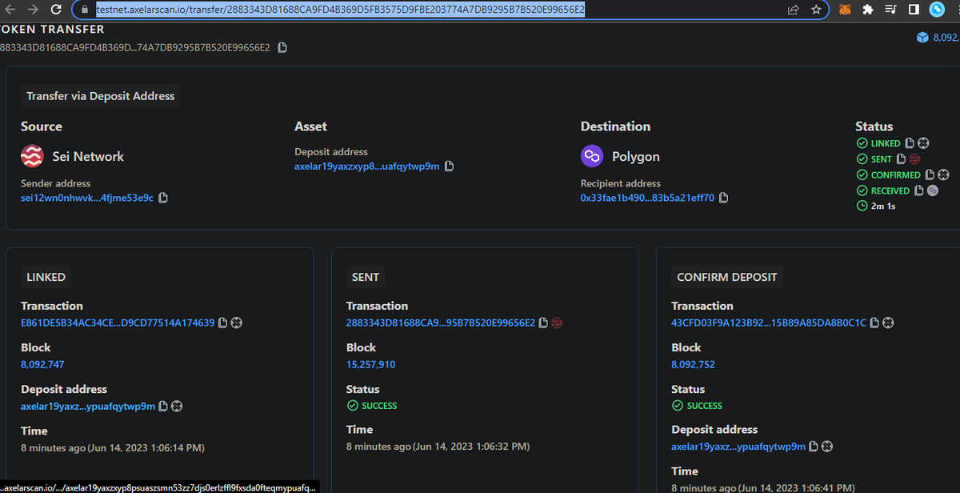Toggle the browser side panel icon
This screenshot has width=960, height=493.
coord(914,10)
